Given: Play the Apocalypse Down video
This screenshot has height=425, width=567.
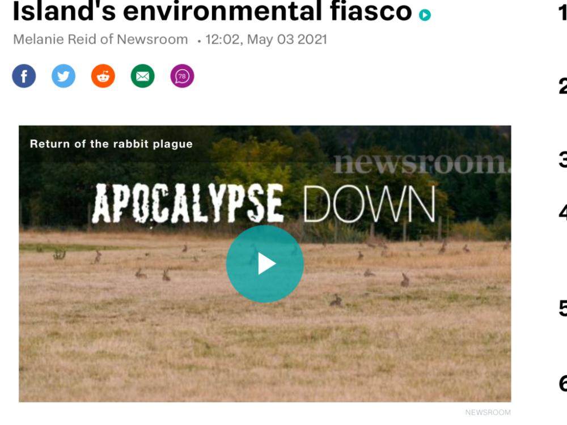Looking at the screenshot, I should coord(265,264).
